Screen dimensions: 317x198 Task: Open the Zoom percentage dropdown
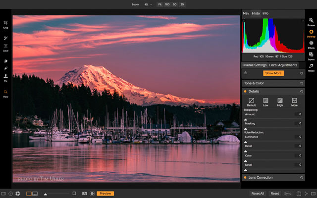[x=148, y=4]
